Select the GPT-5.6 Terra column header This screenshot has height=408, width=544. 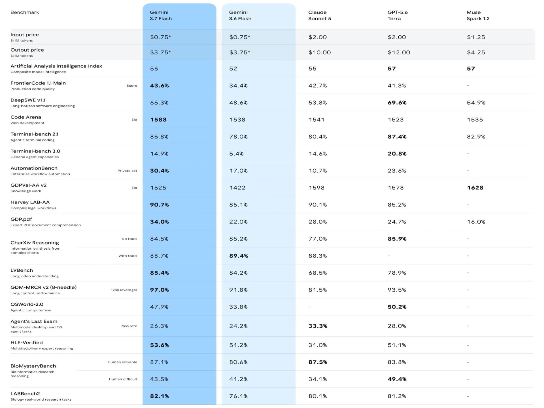[398, 15]
